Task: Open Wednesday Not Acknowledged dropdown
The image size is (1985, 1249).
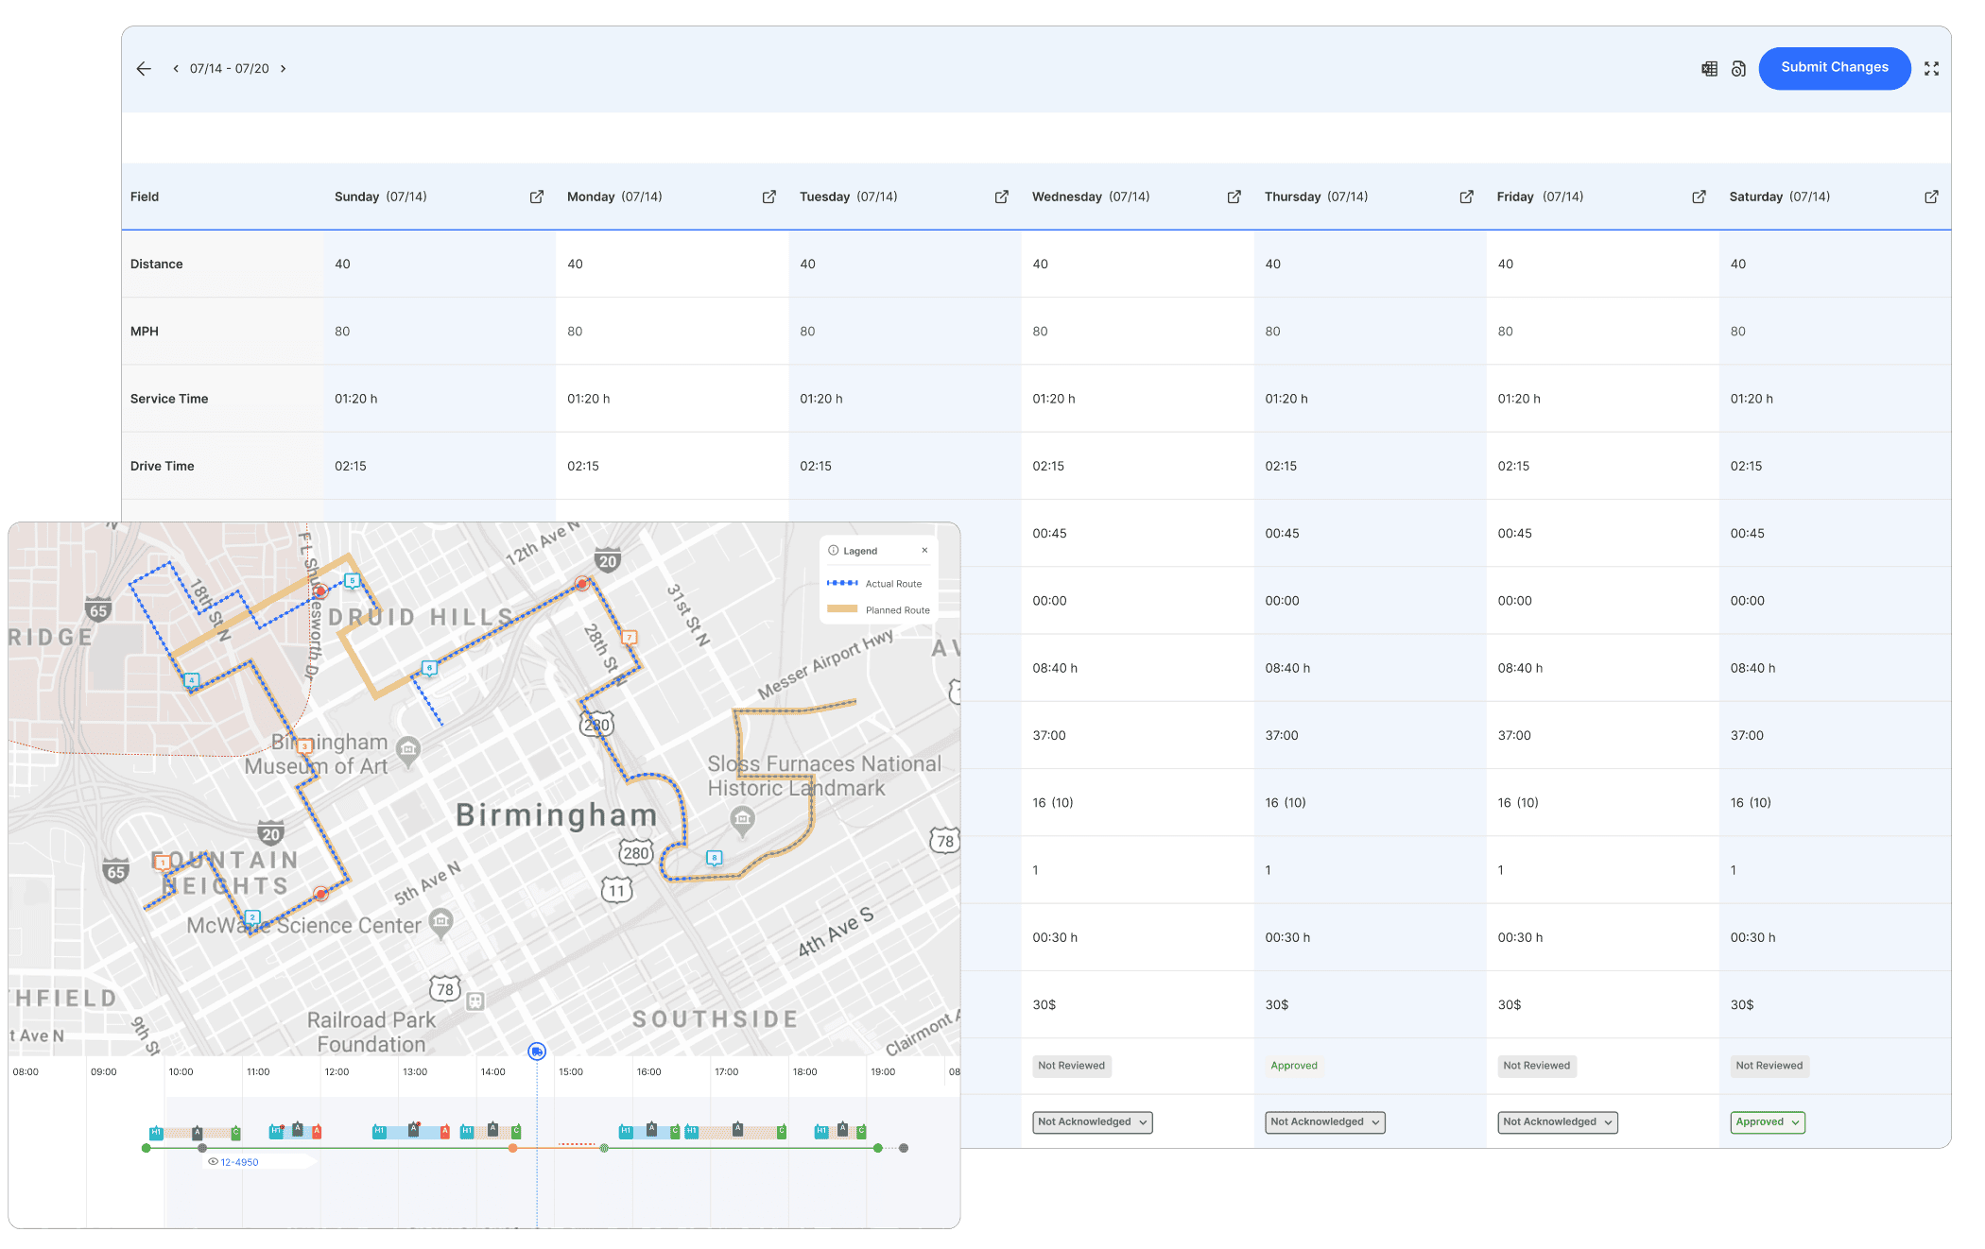Action: pyautogui.click(x=1092, y=1122)
